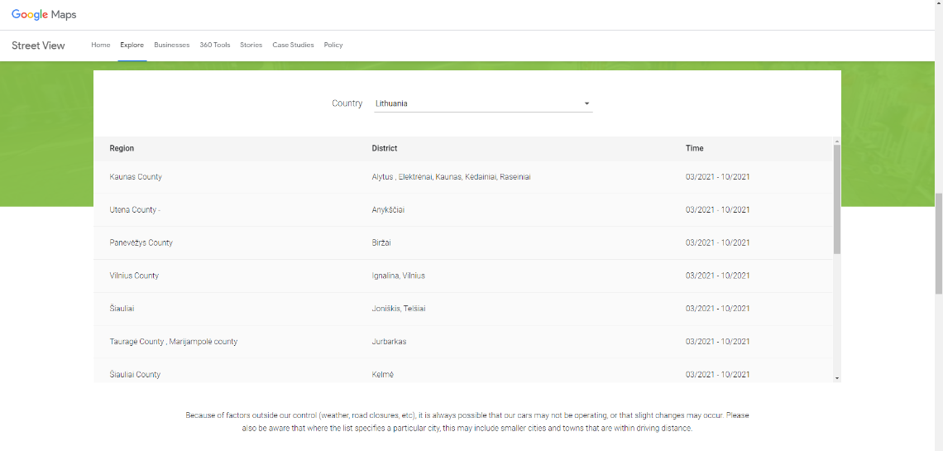Click the time cell in Jurbarkas row

[x=717, y=342]
